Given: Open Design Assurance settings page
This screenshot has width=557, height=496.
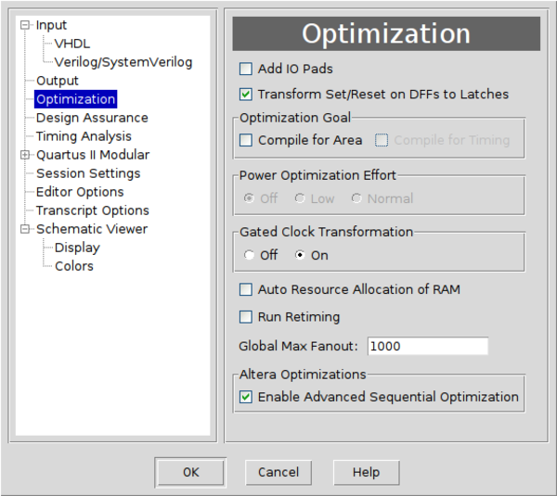Looking at the screenshot, I should [92, 118].
